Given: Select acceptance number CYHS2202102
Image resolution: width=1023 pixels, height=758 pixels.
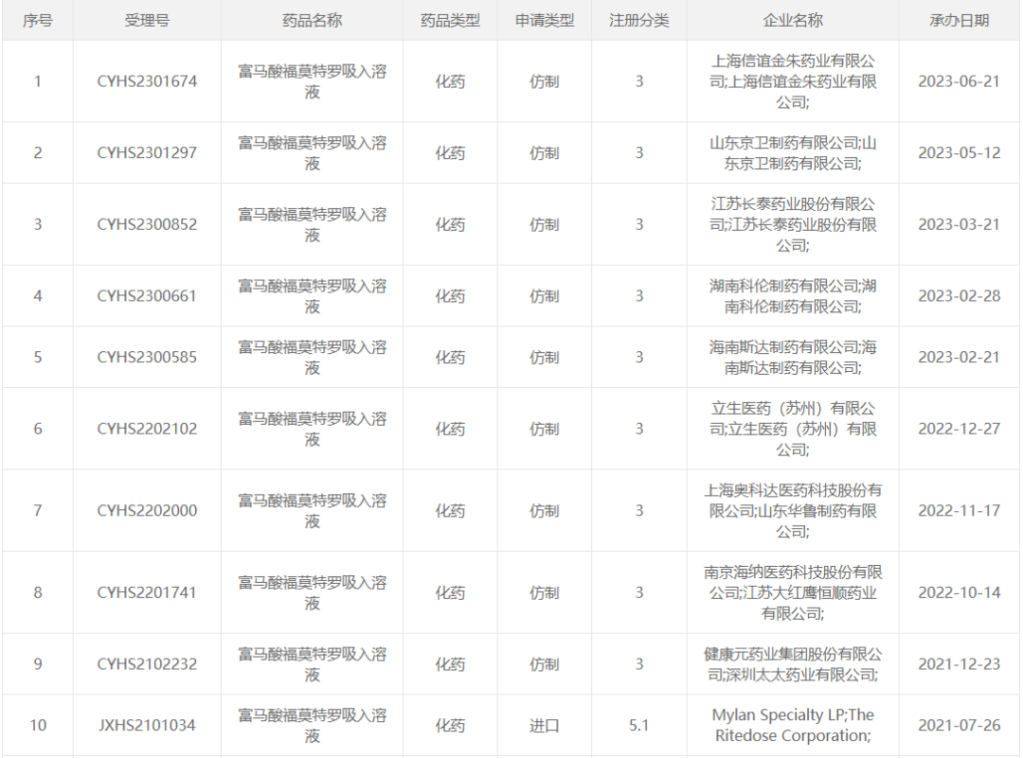Looking at the screenshot, I should [x=147, y=429].
